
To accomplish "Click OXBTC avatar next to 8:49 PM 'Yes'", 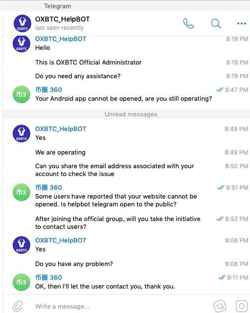I will point(21,134).
